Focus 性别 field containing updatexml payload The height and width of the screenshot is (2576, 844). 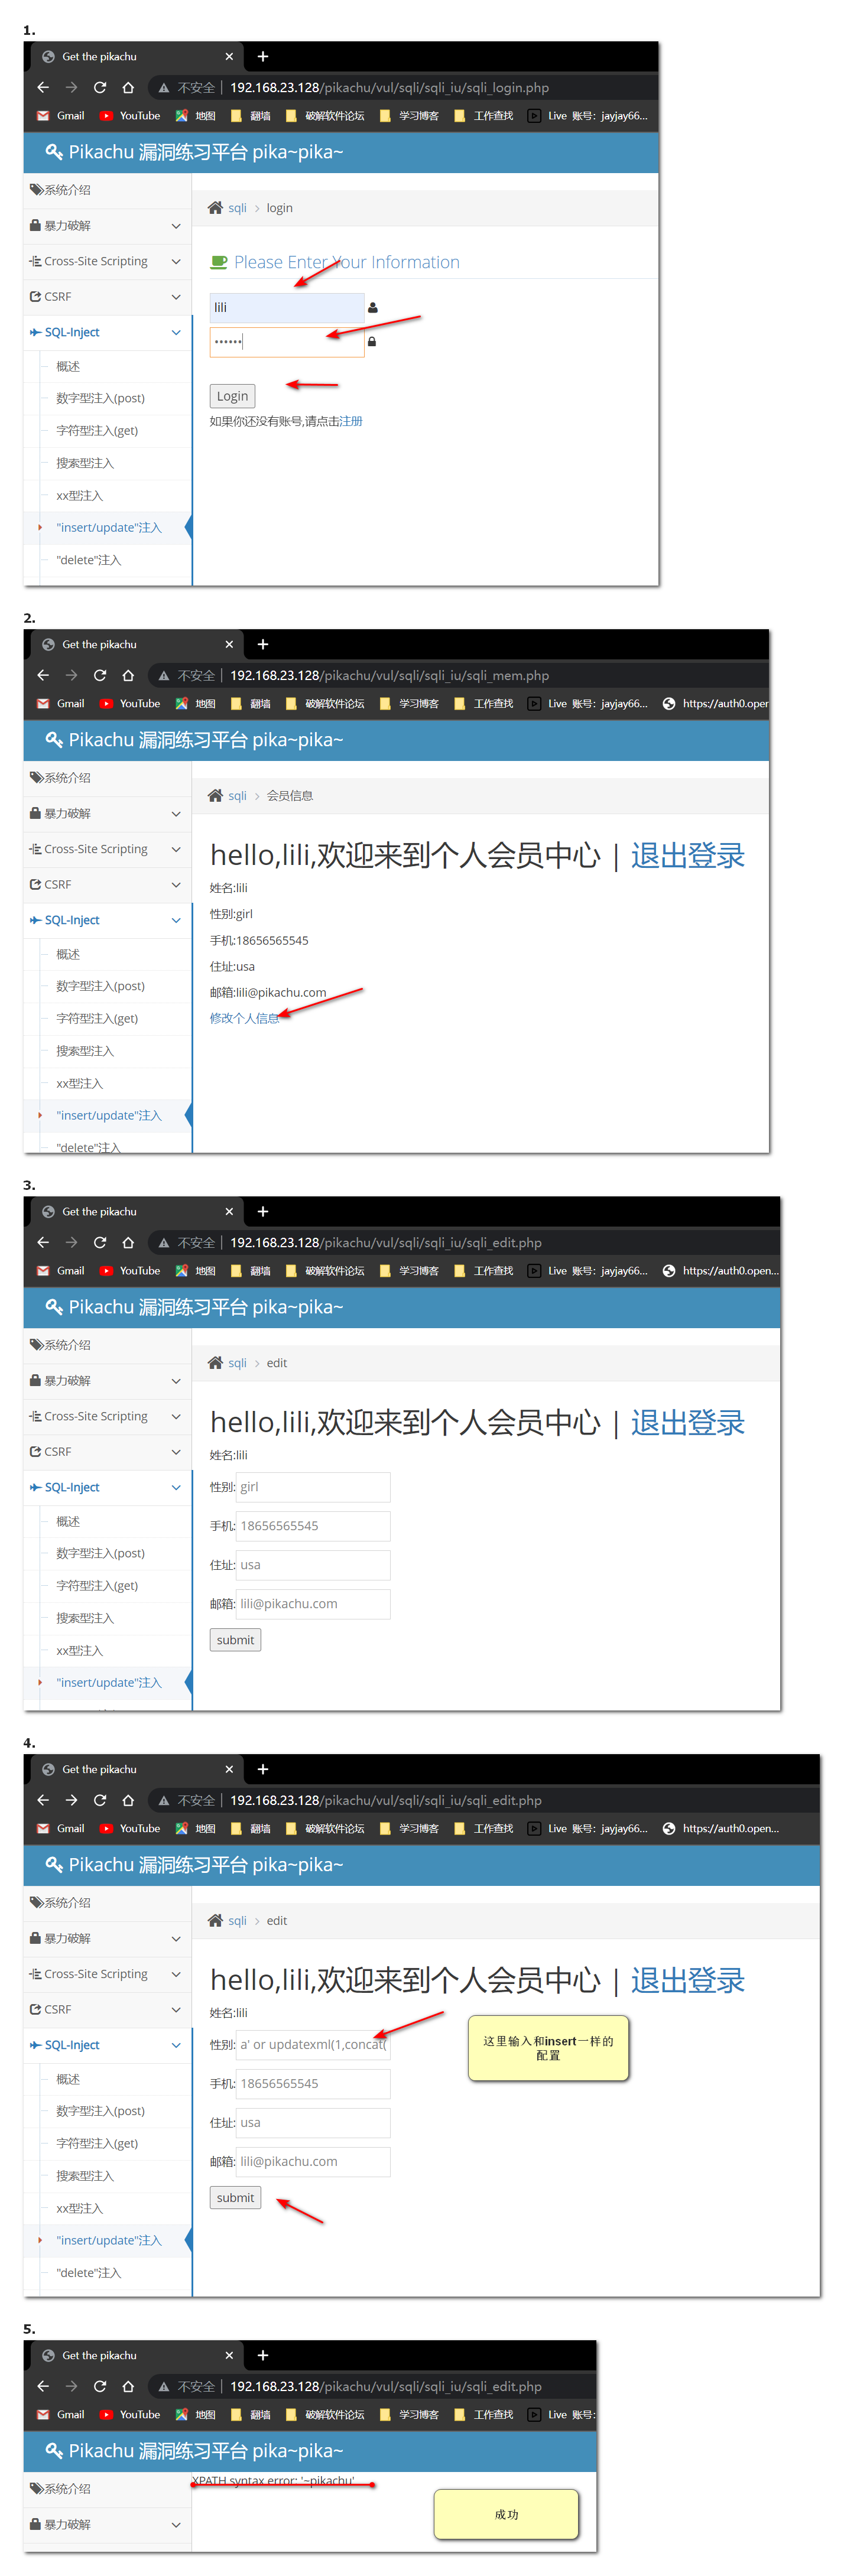point(313,2046)
